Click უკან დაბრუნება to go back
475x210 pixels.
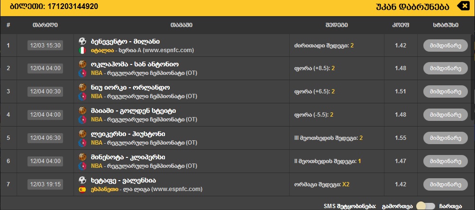[412, 7]
